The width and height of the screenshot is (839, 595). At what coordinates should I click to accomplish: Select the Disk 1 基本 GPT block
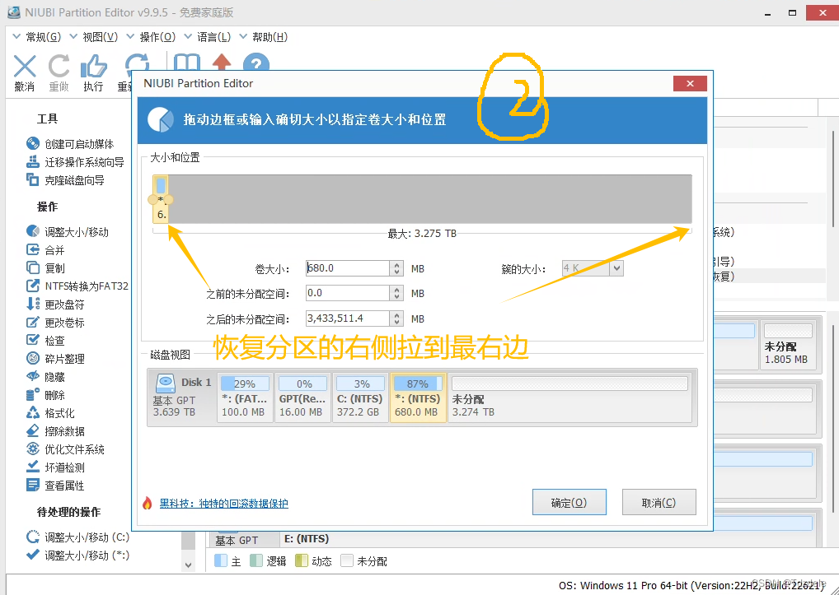(x=182, y=398)
